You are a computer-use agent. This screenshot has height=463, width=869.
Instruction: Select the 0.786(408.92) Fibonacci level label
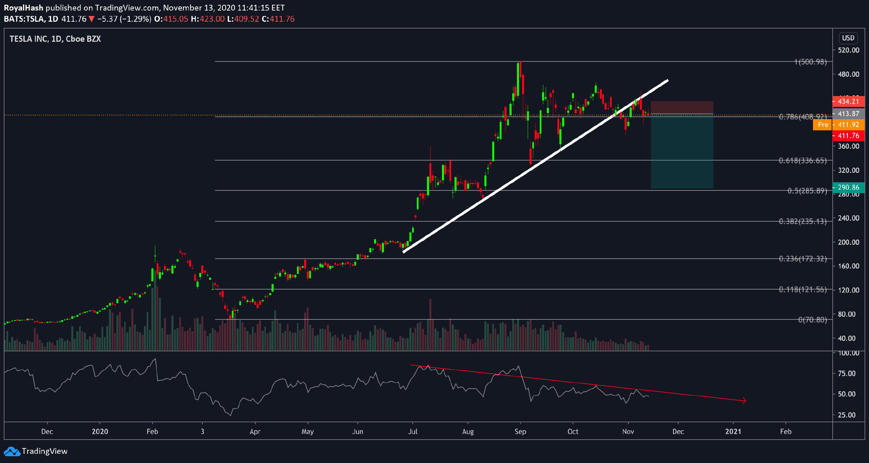803,117
